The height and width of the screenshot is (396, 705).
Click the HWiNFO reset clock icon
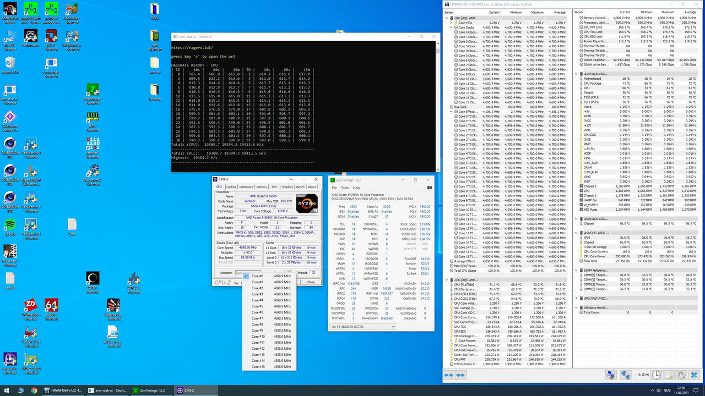pyautogui.click(x=656, y=375)
